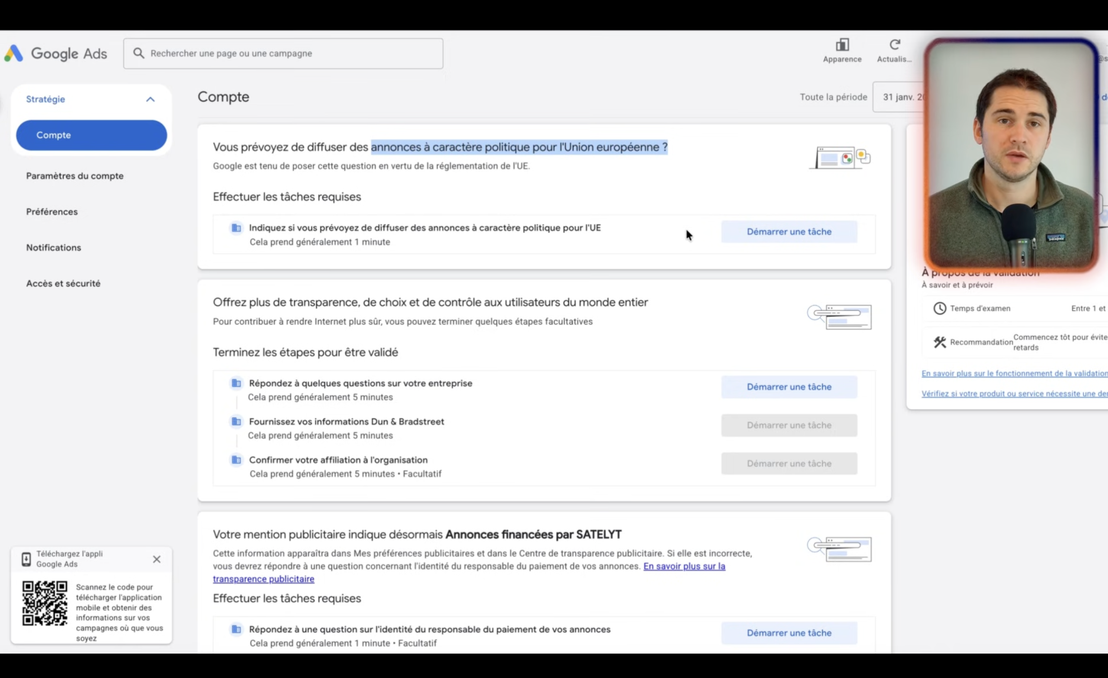1108x678 pixels.
Task: Click disabled start button for affiliation confirmation
Action: point(789,463)
